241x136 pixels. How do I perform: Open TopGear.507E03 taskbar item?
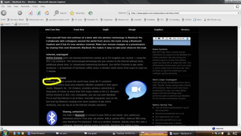pyautogui.click(x=125, y=133)
